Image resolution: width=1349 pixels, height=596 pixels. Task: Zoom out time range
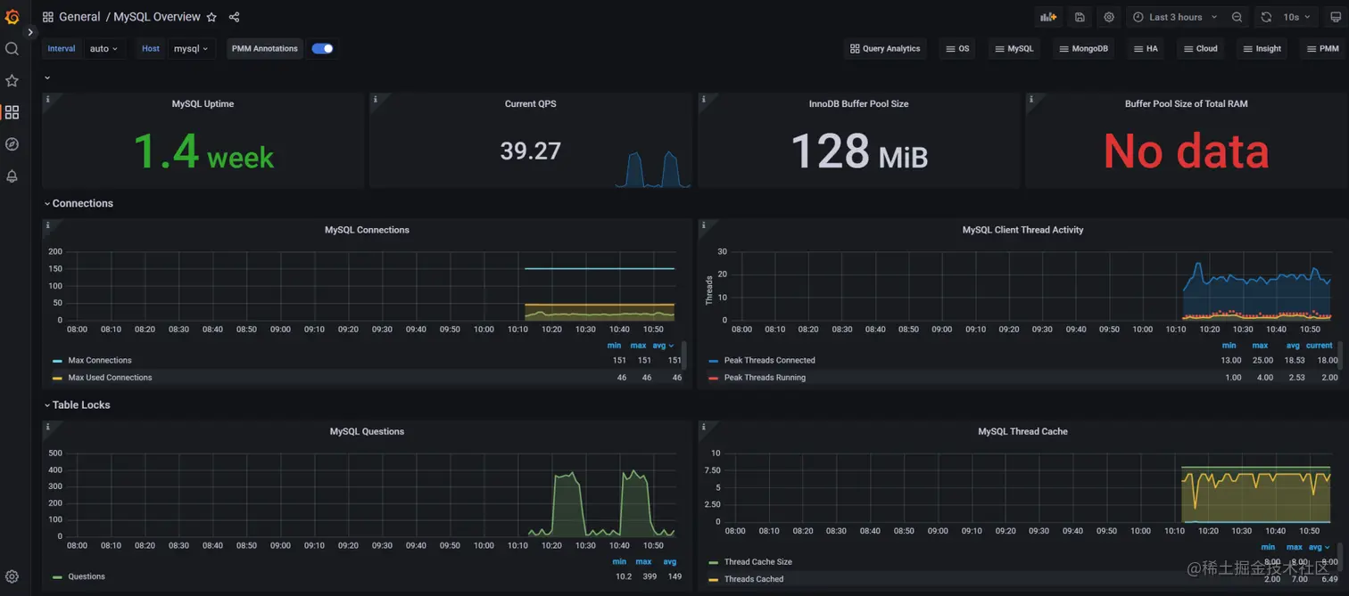click(x=1237, y=17)
